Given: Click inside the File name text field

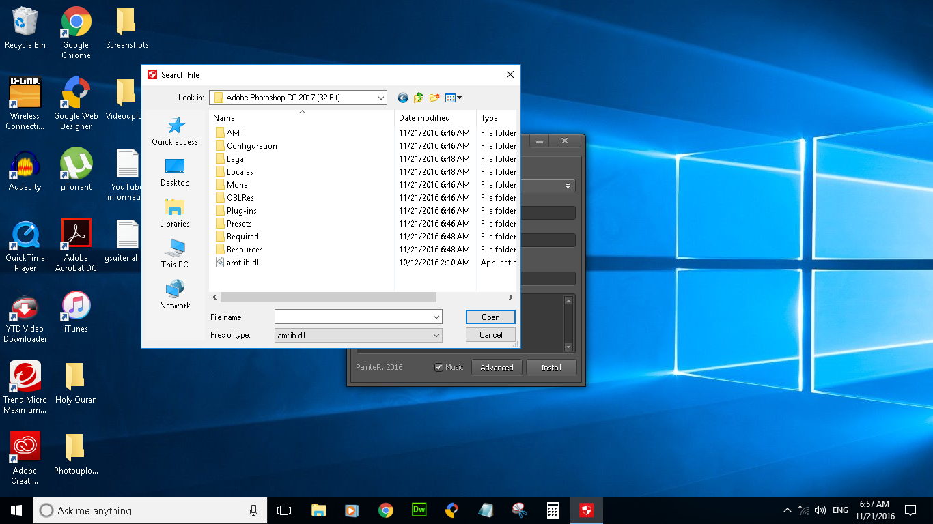Looking at the screenshot, I should click(x=353, y=317).
